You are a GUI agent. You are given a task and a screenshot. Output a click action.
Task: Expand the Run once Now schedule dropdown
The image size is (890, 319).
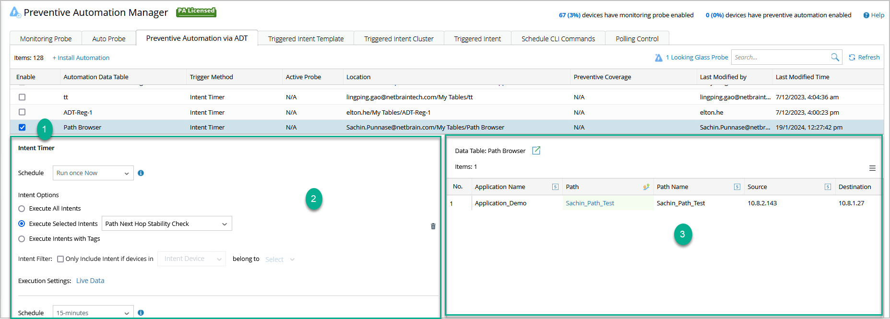coord(93,173)
